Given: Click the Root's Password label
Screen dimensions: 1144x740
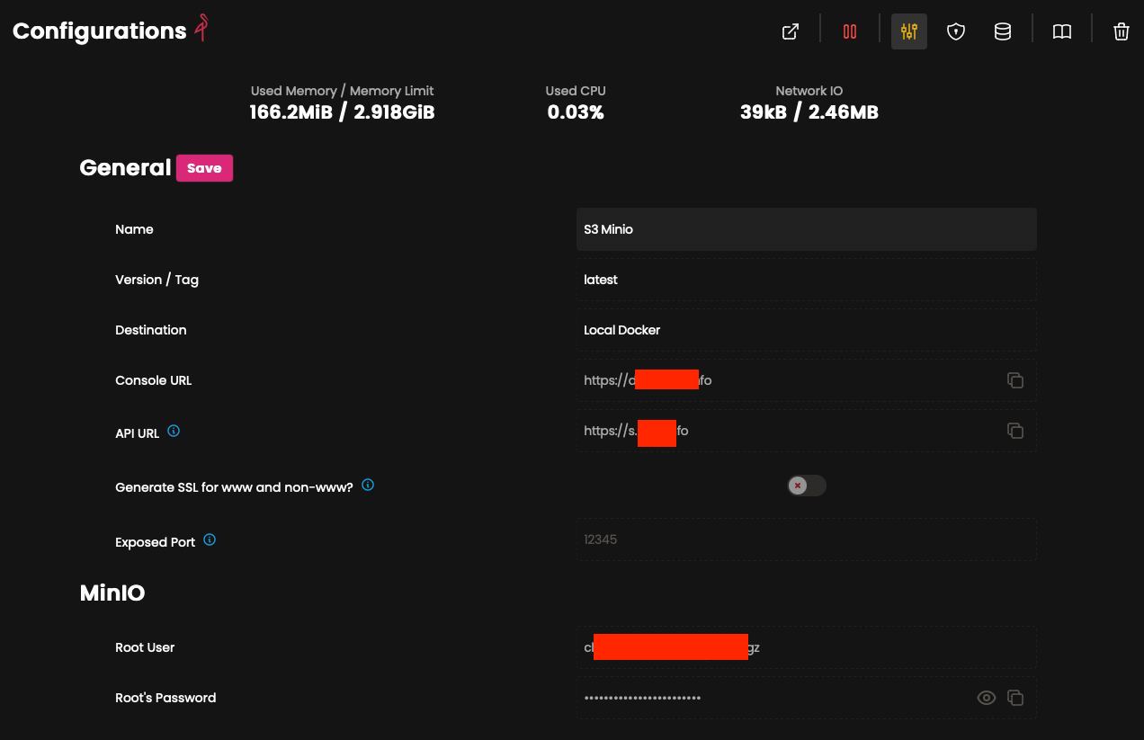Looking at the screenshot, I should click(x=165, y=698).
